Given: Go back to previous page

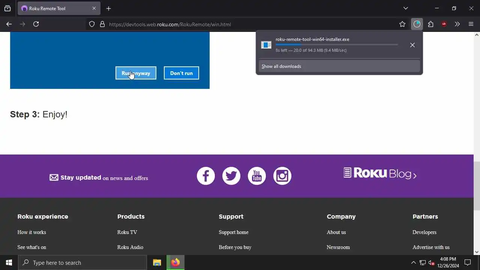Looking at the screenshot, I should pos(9,24).
